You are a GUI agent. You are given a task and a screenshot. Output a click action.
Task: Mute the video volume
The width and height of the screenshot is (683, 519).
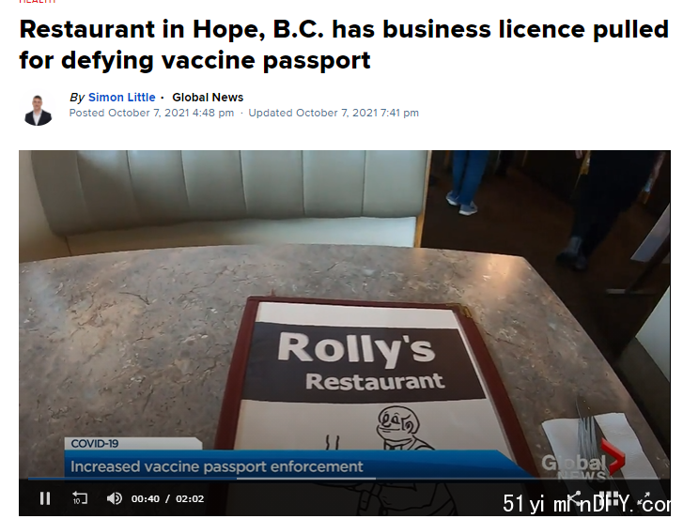pos(115,498)
